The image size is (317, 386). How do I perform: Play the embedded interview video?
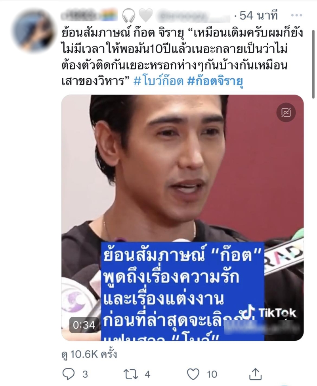point(182,218)
